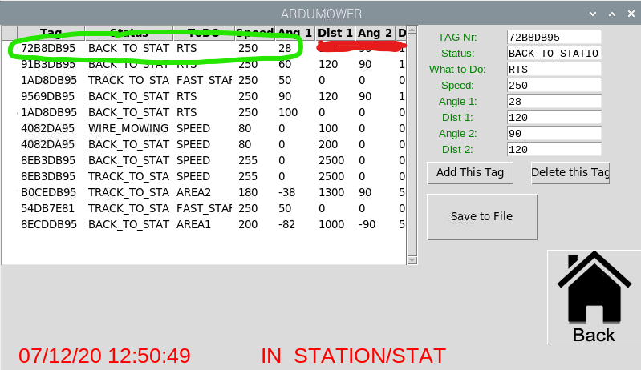Click the table scrollbar up arrow
641x370 pixels.
pos(412,30)
